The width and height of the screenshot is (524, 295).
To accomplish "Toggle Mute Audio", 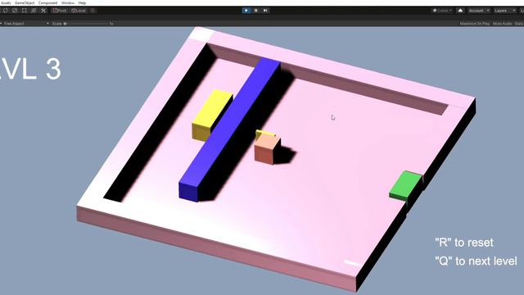I will [x=502, y=24].
